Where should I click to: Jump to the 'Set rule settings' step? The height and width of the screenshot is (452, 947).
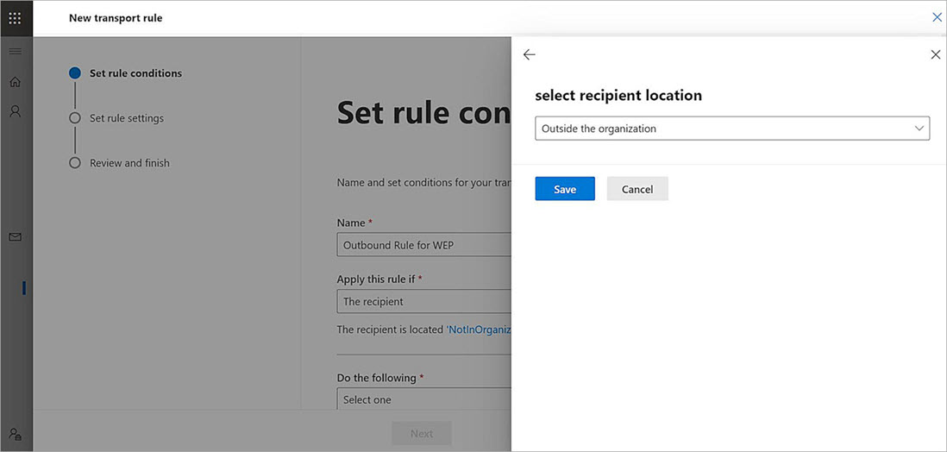[126, 118]
